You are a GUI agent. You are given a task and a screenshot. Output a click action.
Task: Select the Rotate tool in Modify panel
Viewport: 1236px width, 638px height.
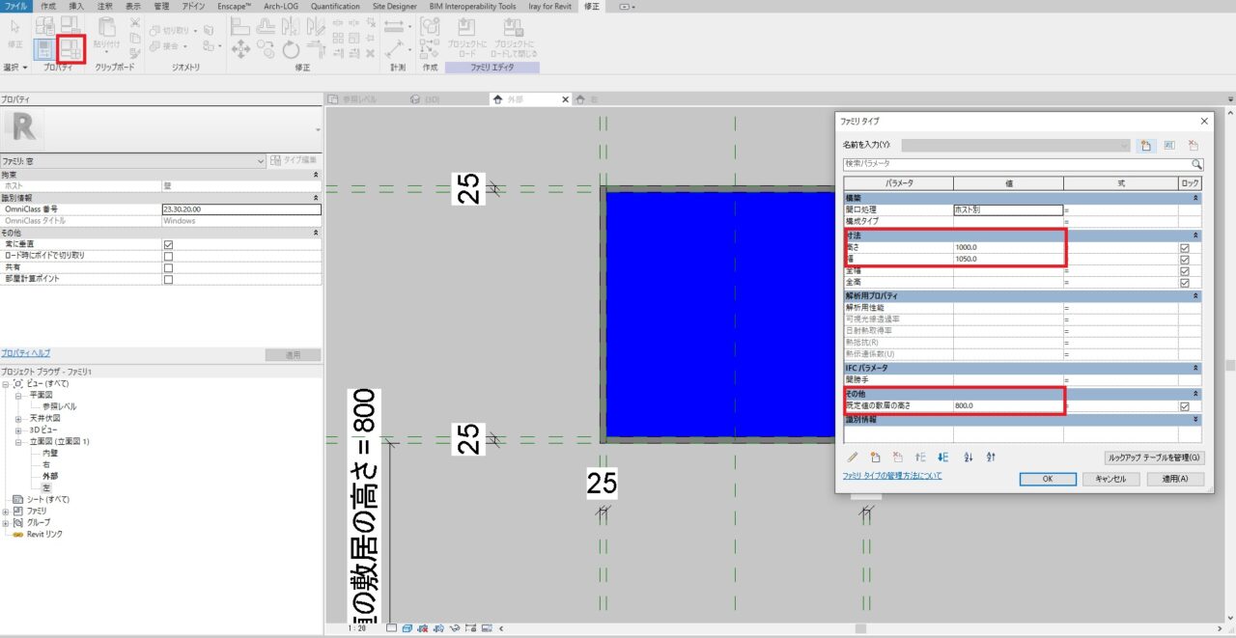click(291, 47)
